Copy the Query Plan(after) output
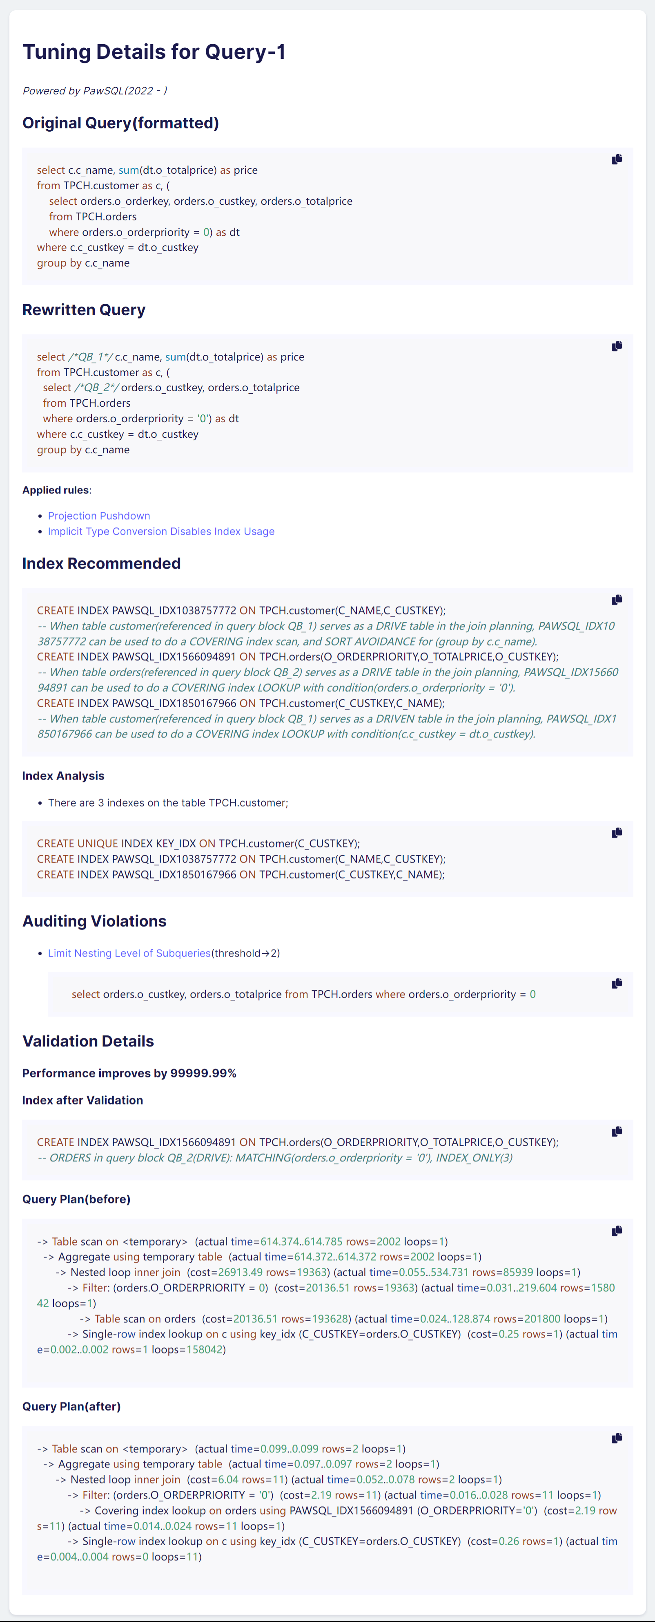This screenshot has width=655, height=1622. click(x=616, y=1438)
